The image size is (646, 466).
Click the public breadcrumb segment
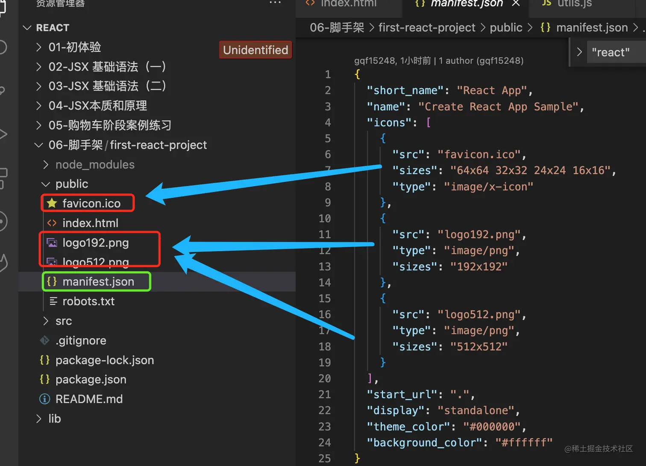click(x=506, y=28)
